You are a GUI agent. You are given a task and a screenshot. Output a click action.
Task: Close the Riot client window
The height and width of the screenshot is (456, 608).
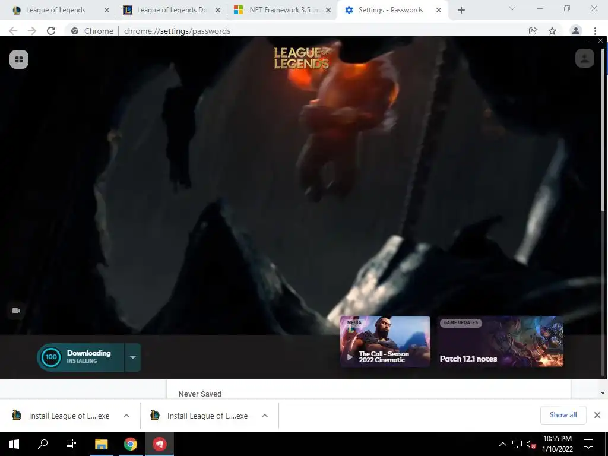(601, 40)
